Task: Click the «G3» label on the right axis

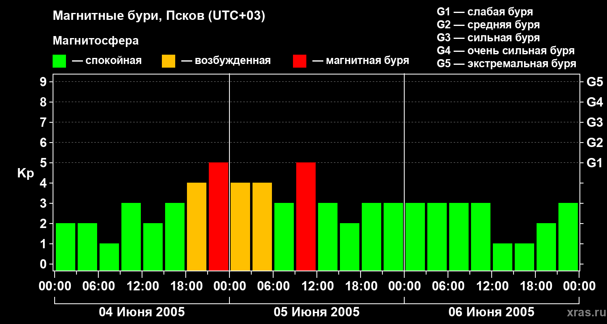Action: pyautogui.click(x=595, y=122)
